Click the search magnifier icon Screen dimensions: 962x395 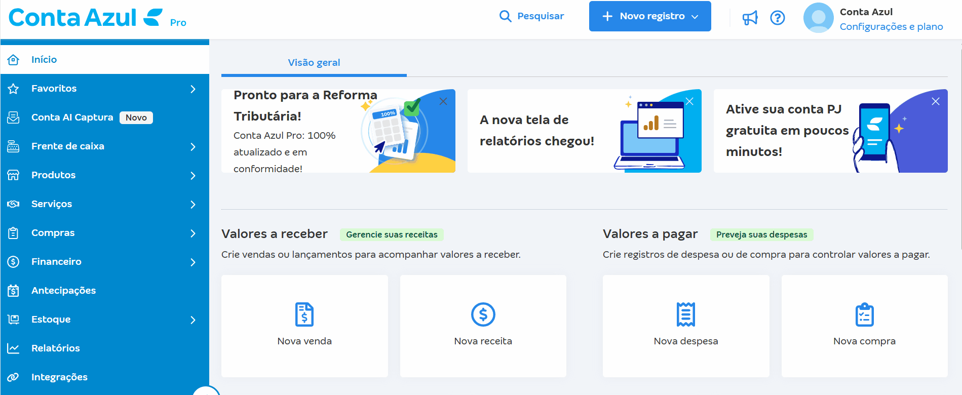[505, 16]
